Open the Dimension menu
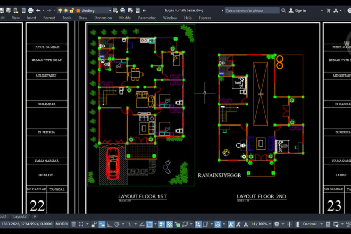This screenshot has height=234, width=351. [103, 18]
